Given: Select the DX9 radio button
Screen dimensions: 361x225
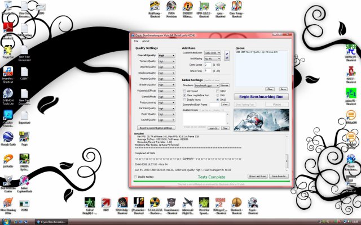Looking at the screenshot, I should pos(218,95).
